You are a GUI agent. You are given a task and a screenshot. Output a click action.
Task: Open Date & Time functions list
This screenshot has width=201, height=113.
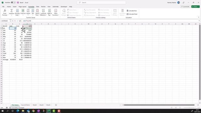[37, 13]
